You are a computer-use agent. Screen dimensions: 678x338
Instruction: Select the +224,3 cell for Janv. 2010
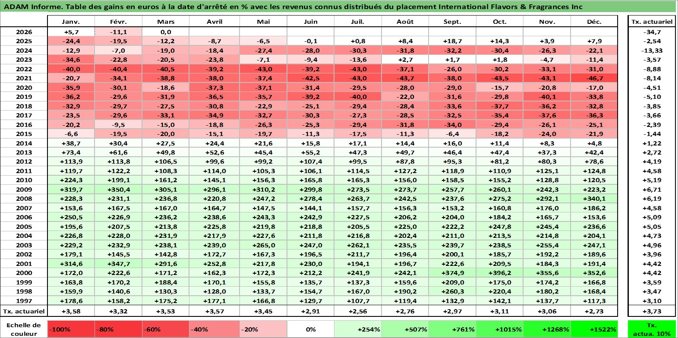[71, 180]
